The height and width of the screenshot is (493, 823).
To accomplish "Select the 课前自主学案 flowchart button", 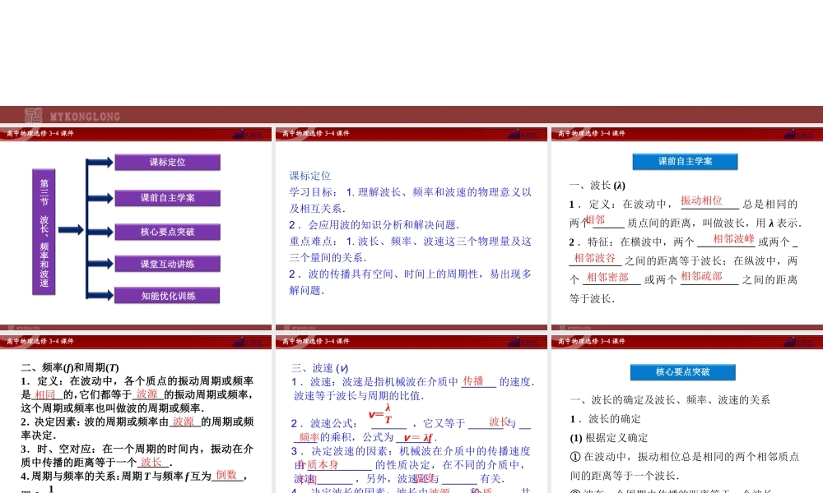I will point(169,196).
